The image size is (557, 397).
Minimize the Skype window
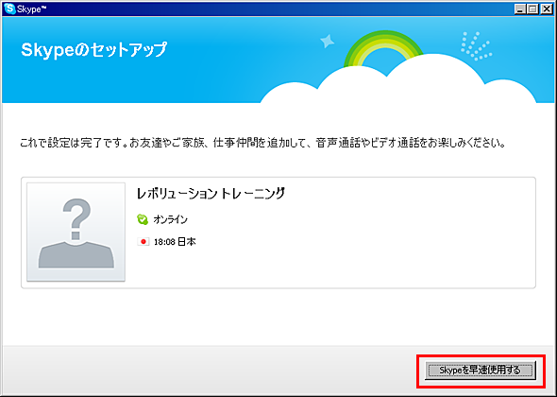tap(520, 9)
